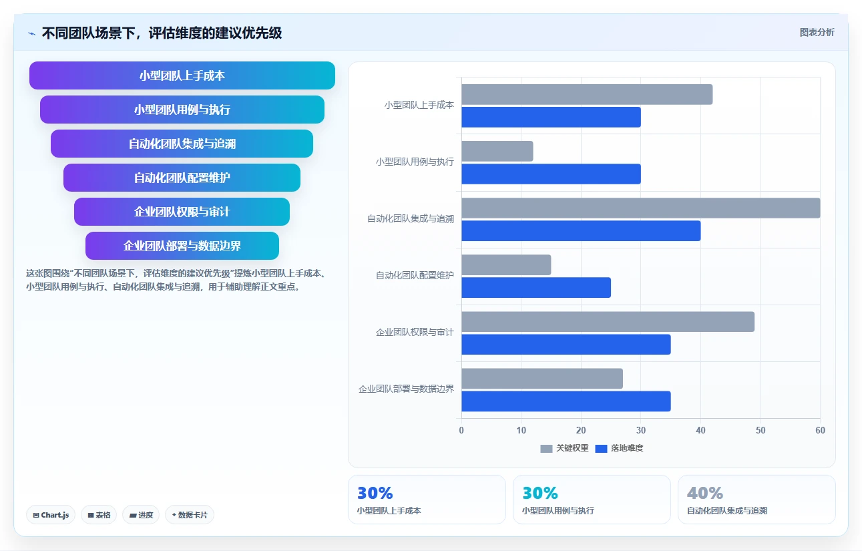Click y-axis label 自动化团队集成与追溯
Screen dimensions: 862x551
pos(411,218)
